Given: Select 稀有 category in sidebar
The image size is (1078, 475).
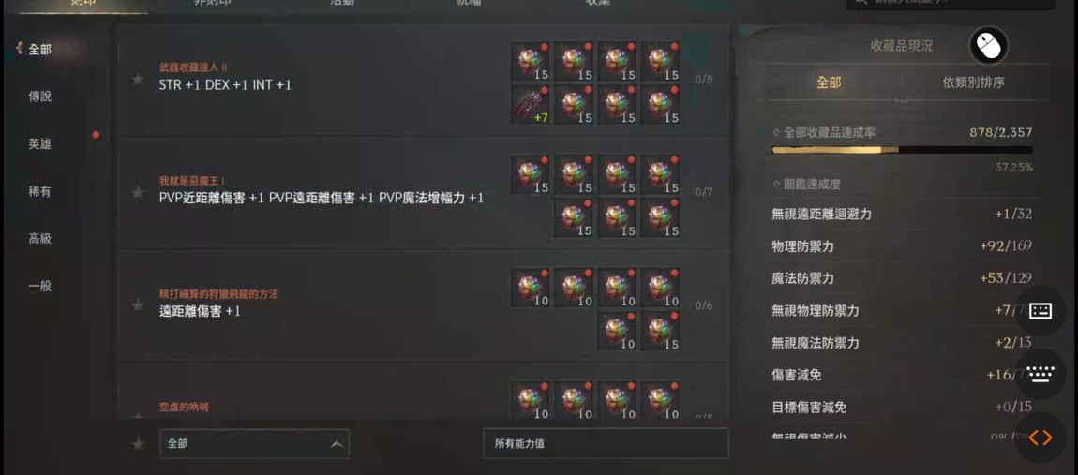Looking at the screenshot, I should click(x=40, y=192).
